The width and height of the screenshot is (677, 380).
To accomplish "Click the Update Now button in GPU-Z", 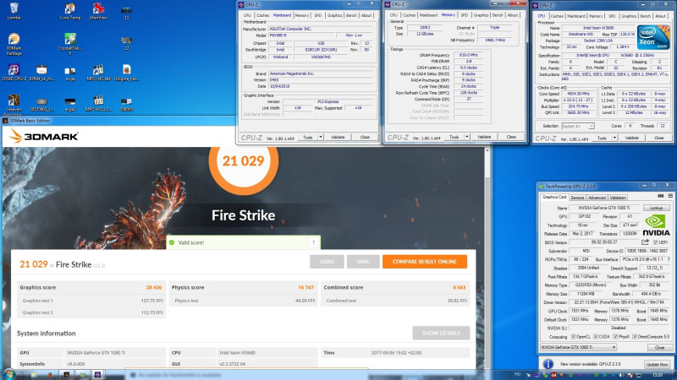I will [x=658, y=364].
